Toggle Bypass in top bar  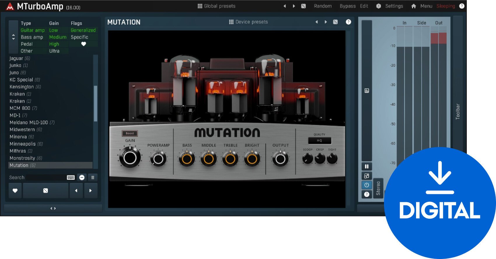point(348,6)
